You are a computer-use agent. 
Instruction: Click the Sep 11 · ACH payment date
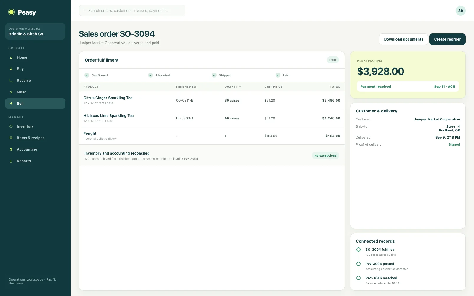tap(444, 86)
